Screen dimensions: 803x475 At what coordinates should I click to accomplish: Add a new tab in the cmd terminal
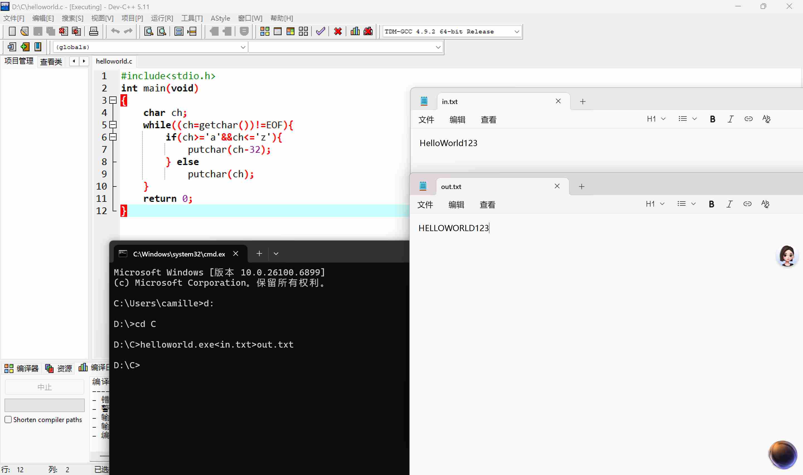pyautogui.click(x=259, y=254)
